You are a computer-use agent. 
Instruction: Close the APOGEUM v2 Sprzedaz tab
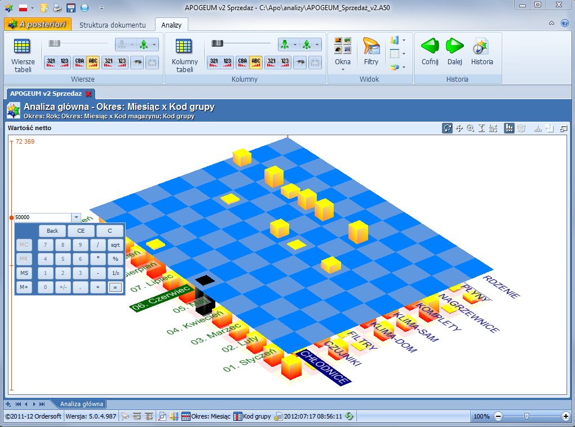(89, 94)
